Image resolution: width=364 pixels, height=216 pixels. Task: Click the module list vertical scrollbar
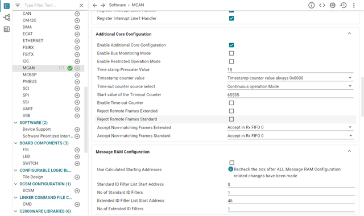point(86,119)
